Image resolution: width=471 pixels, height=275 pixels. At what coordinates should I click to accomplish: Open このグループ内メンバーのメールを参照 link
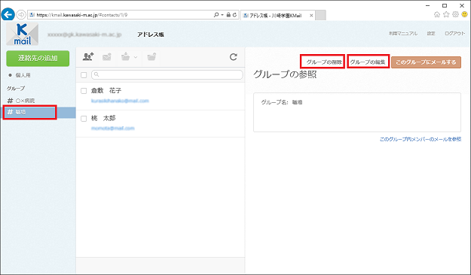pos(421,139)
